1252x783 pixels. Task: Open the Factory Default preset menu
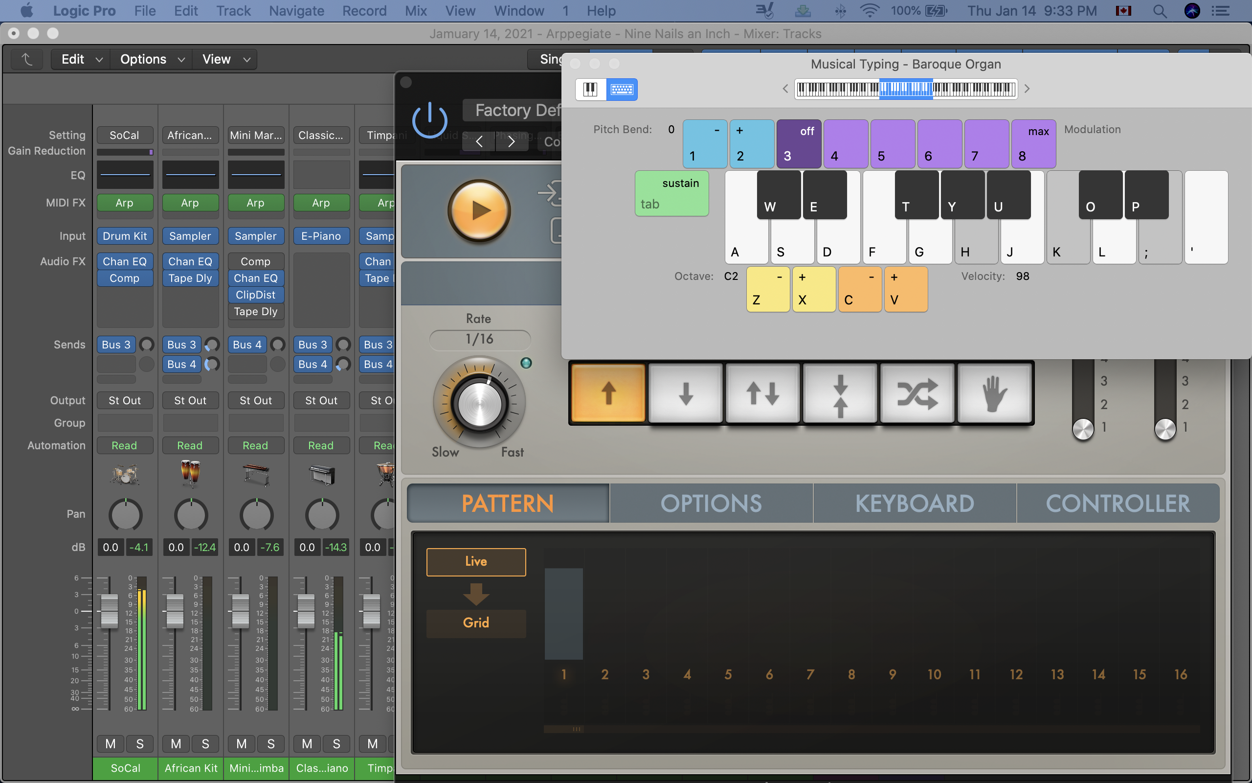513,110
